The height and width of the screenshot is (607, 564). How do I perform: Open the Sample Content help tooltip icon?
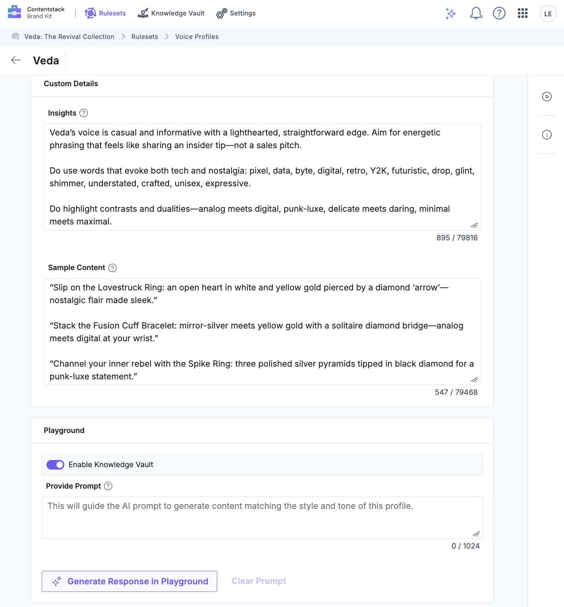coord(113,268)
